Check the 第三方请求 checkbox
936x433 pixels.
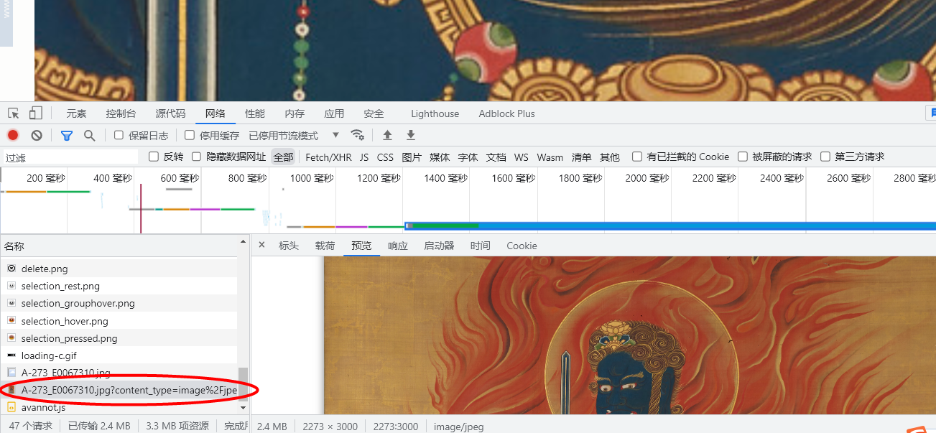point(825,157)
